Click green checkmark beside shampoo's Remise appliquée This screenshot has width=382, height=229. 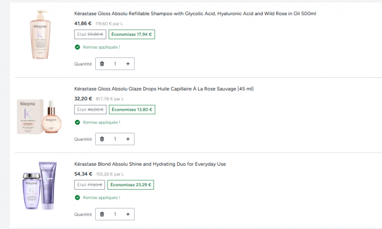point(77,47)
